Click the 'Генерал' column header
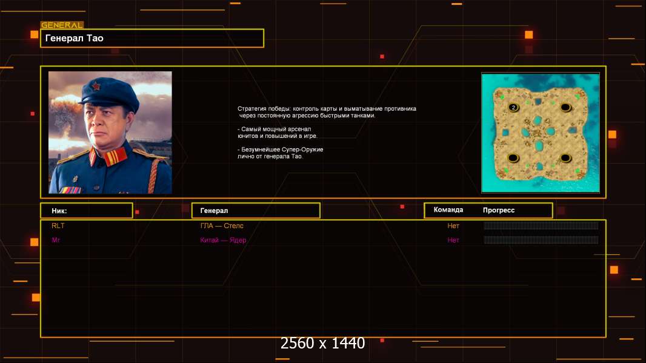 256,211
